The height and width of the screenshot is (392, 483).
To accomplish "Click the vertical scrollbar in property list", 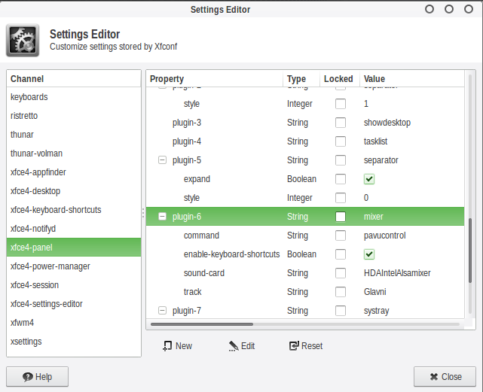I will pyautogui.click(x=471, y=263).
